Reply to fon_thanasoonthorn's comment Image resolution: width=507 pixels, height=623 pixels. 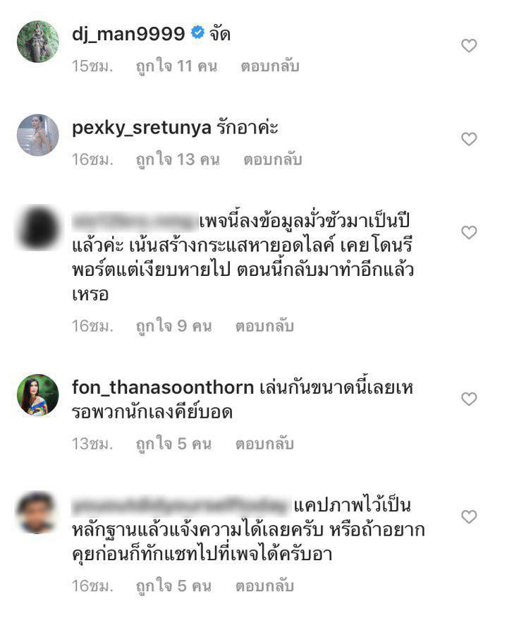coord(264,444)
